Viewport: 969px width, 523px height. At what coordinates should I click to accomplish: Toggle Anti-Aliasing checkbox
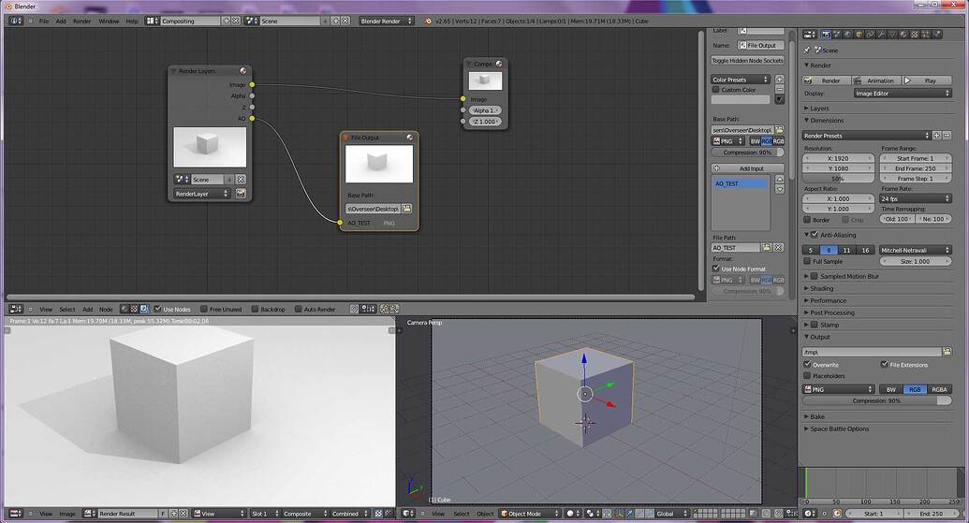point(815,235)
